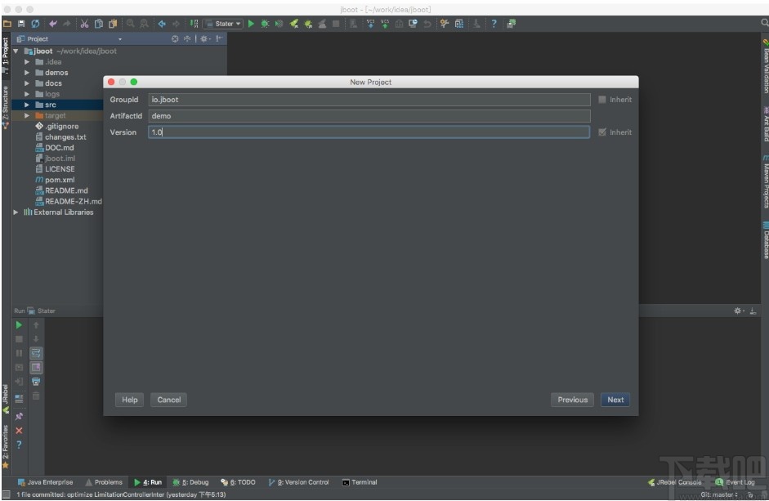769x501 pixels.
Task: Click the Previous button in the dialog
Action: (572, 400)
